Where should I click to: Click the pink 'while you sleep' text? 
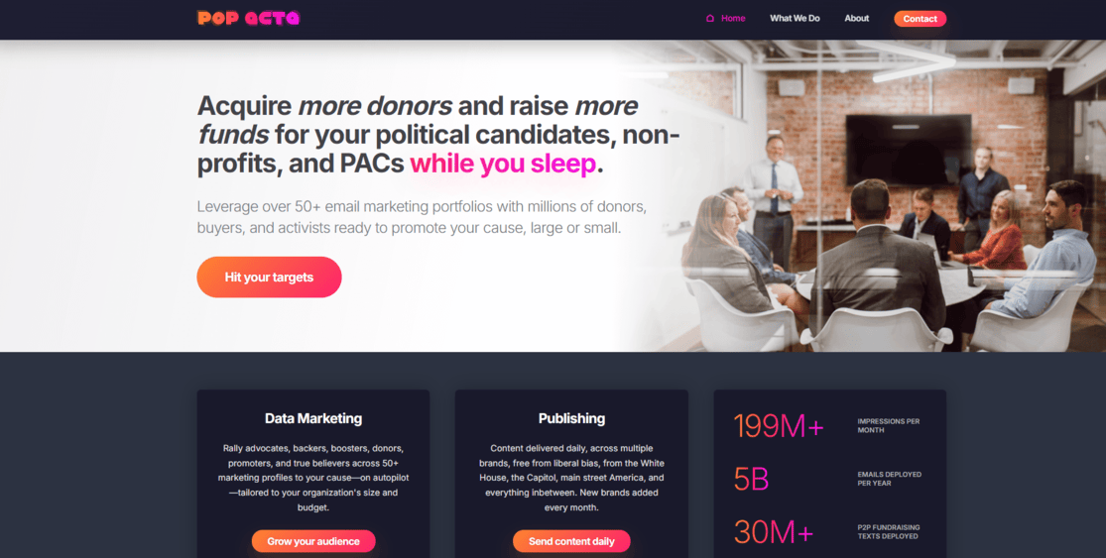503,164
